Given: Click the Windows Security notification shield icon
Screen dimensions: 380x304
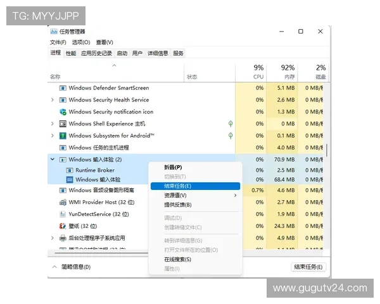Looking at the screenshot, I should point(63,111).
